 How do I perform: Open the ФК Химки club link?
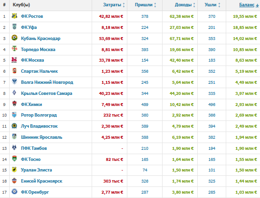[31, 105]
